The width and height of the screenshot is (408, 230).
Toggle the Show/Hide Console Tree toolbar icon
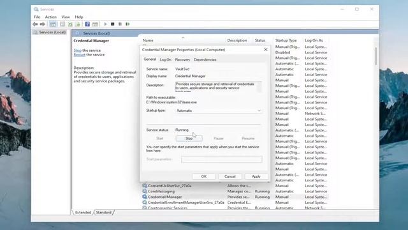click(x=53, y=24)
